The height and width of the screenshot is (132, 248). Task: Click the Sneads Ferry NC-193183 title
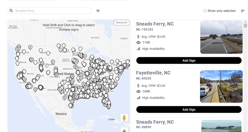155,24
